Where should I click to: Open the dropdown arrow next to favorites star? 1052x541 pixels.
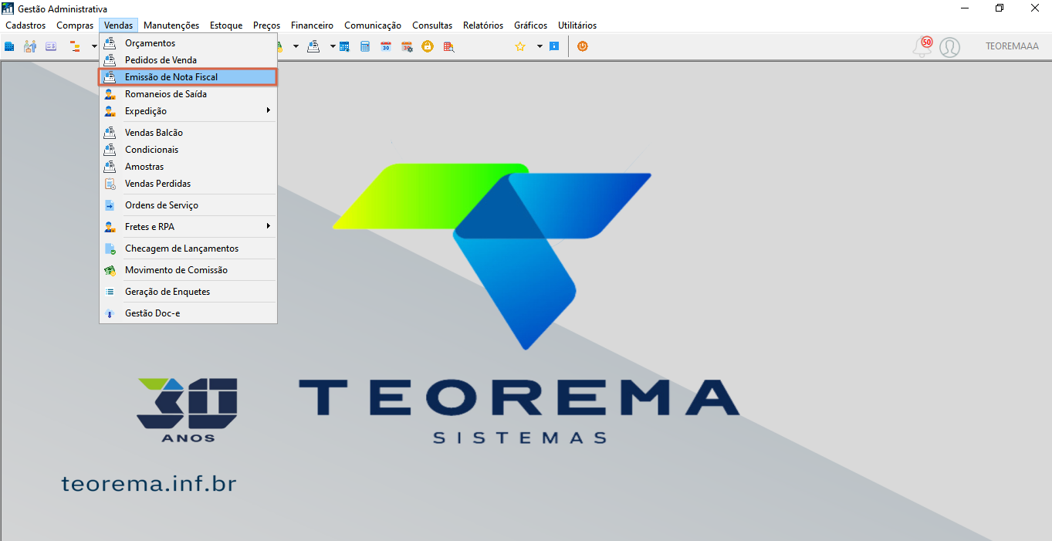[540, 46]
